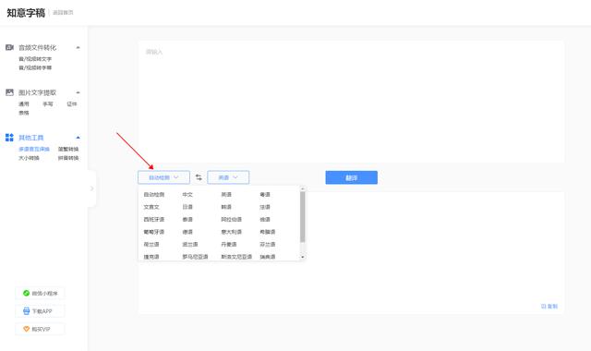
Task: Click the language list scrollbar down arrow
Action: coord(302,257)
